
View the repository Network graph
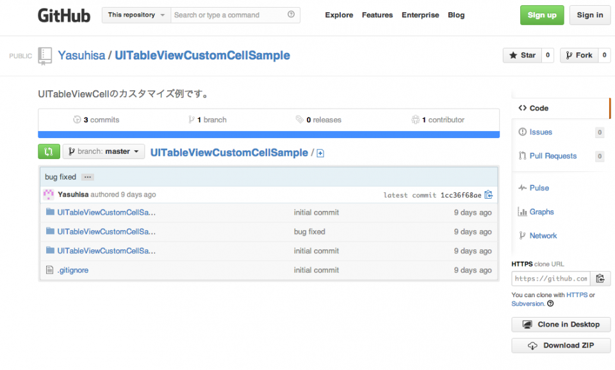pyautogui.click(x=543, y=235)
